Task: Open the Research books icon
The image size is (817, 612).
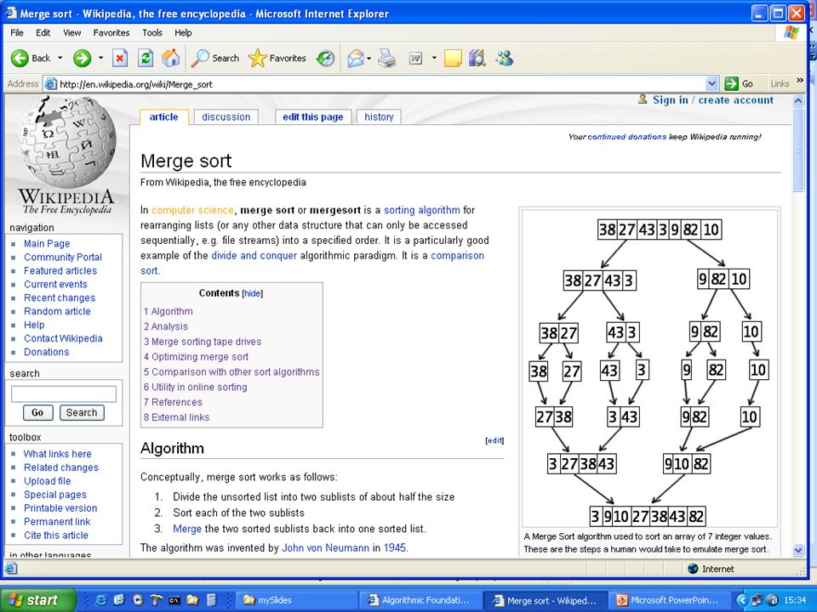Action: pos(477,58)
